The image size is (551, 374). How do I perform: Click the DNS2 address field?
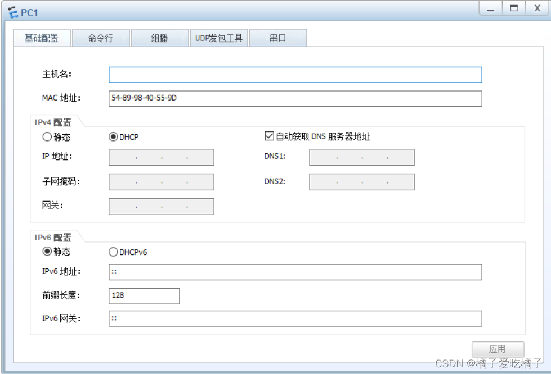(361, 181)
